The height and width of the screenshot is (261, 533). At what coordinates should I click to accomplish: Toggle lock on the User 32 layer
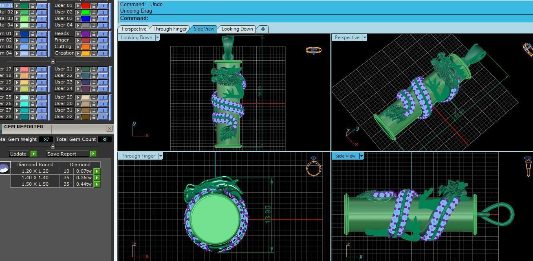94,117
